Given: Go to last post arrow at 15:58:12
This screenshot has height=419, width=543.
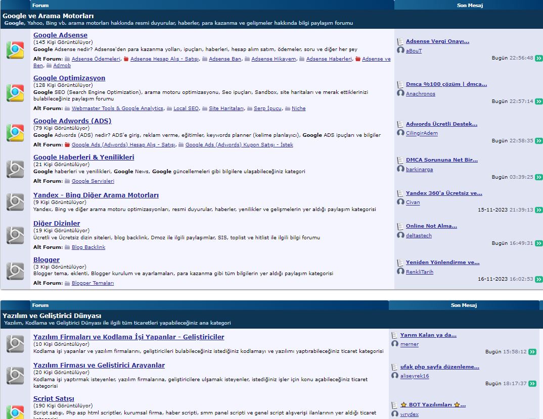Looking at the screenshot, I should pyautogui.click(x=532, y=352).
